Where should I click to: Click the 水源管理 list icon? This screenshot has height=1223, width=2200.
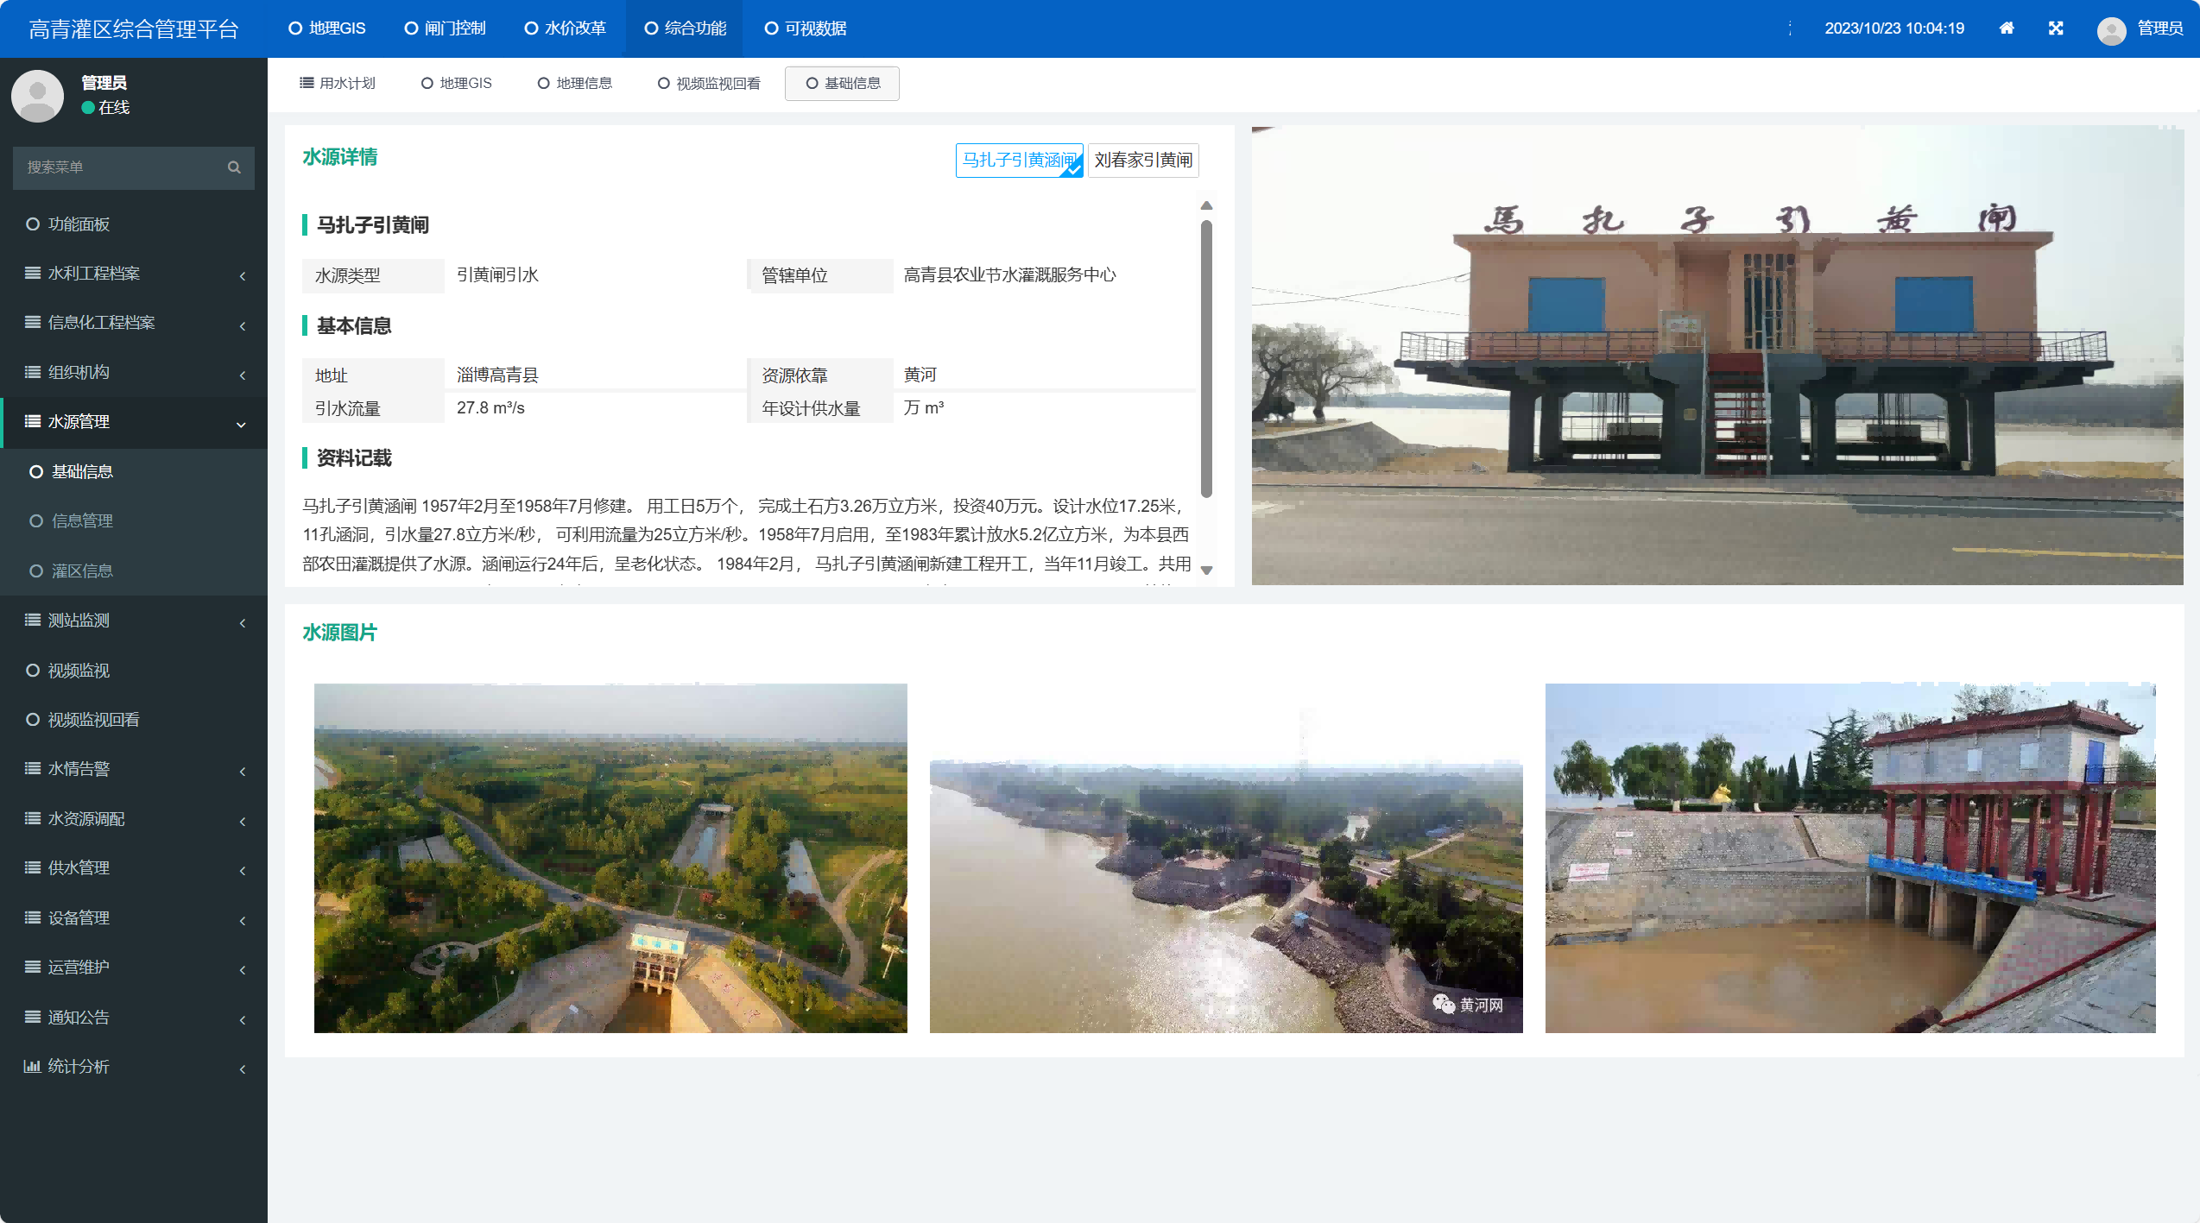[x=33, y=421]
